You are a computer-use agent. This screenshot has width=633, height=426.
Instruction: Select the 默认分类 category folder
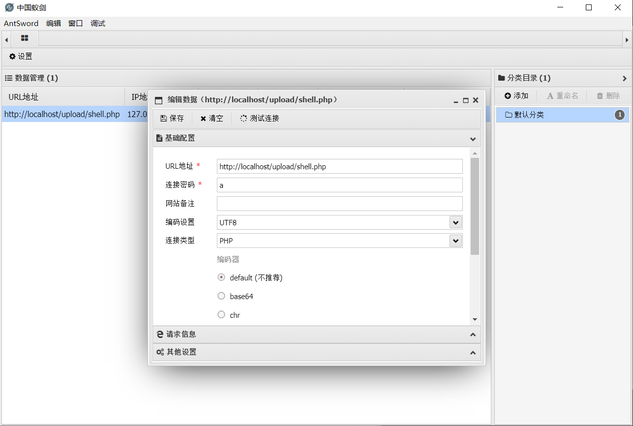pos(562,115)
